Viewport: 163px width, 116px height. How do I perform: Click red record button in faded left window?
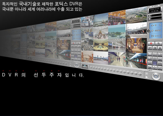tap(73, 43)
